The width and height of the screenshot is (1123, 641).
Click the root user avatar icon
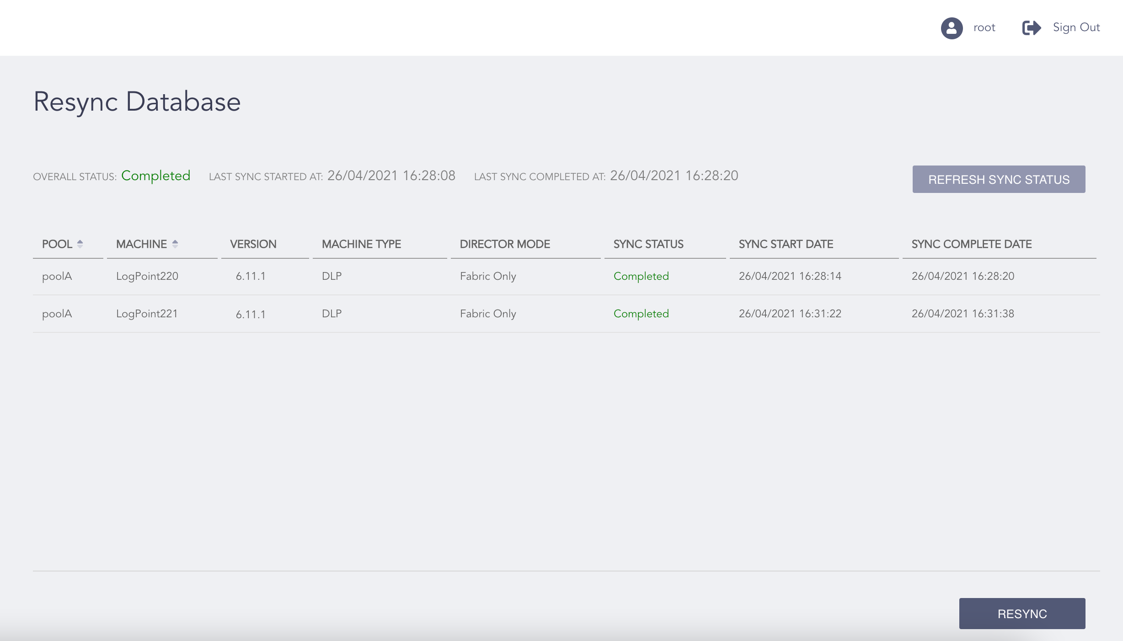[x=952, y=28]
